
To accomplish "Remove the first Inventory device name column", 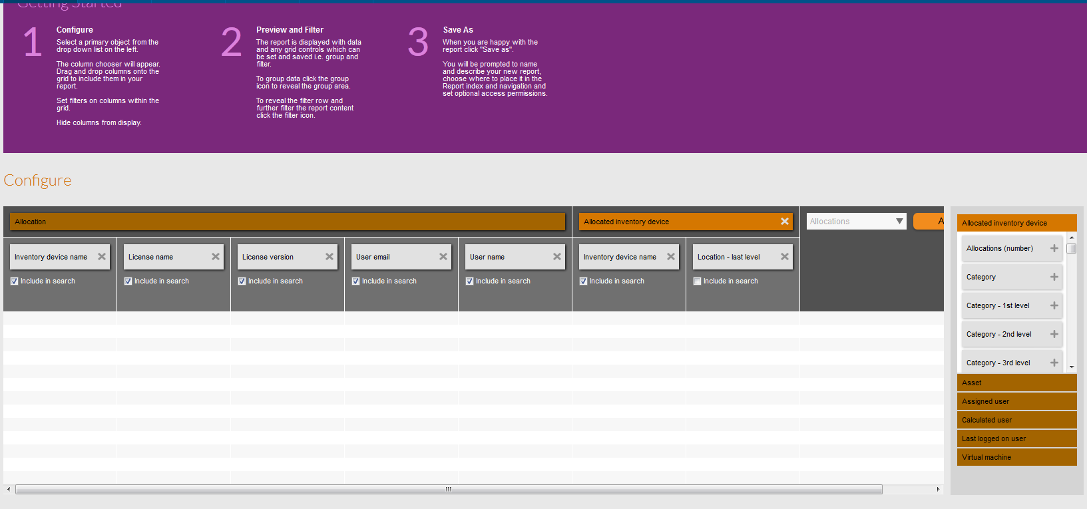I will click(x=102, y=257).
